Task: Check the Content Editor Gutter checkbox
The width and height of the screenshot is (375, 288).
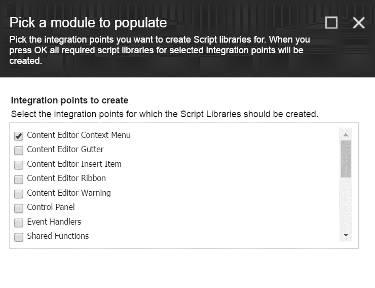Action: pyautogui.click(x=19, y=151)
